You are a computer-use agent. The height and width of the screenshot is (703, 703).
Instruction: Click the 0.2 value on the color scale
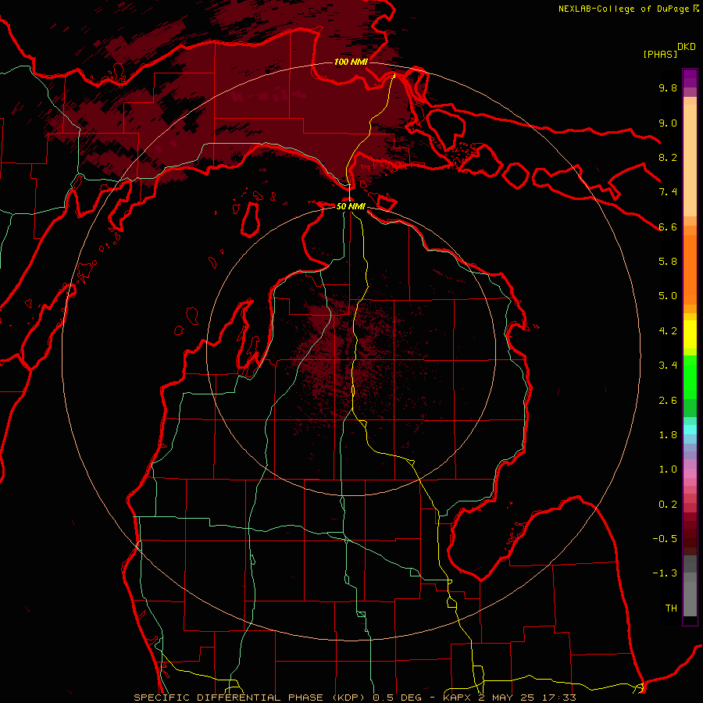668,505
